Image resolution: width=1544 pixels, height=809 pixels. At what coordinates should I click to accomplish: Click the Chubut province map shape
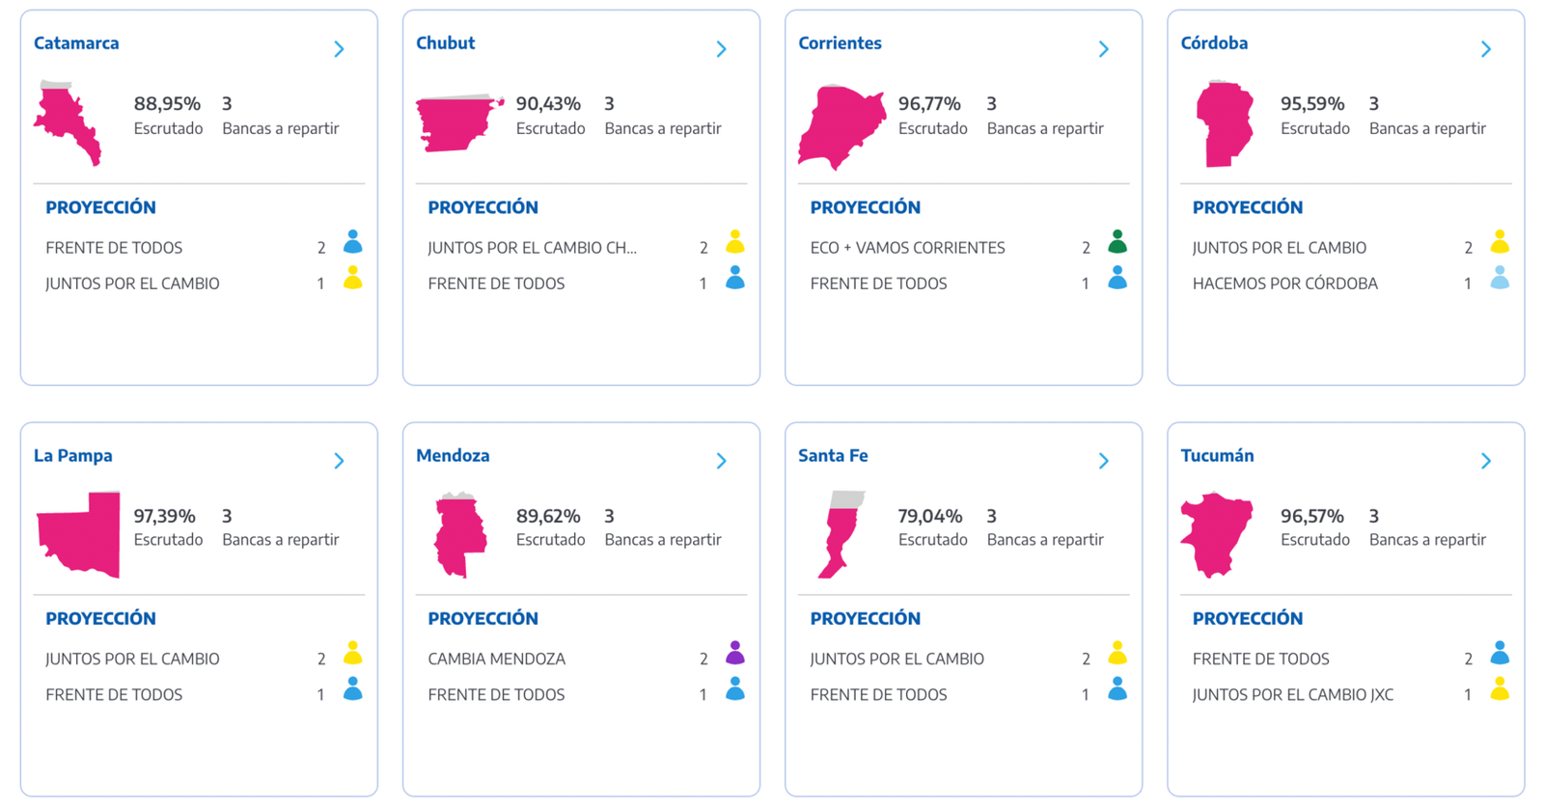click(459, 122)
